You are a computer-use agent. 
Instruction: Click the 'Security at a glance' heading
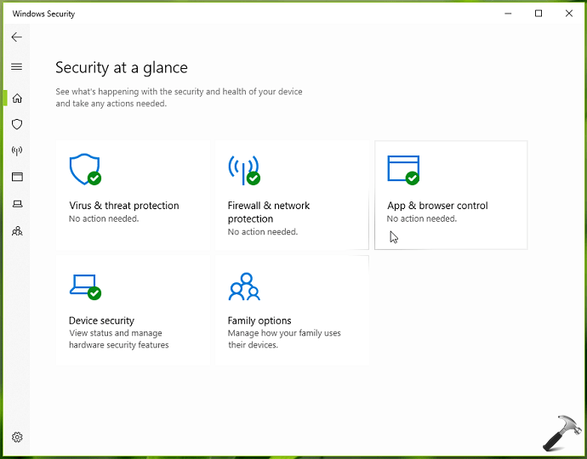coord(122,68)
